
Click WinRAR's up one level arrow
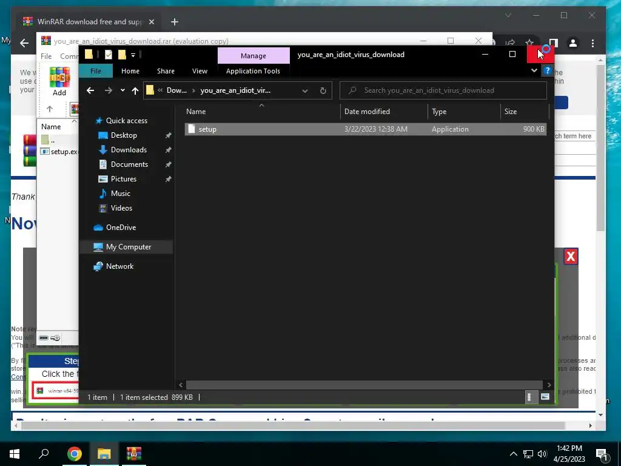click(x=50, y=109)
